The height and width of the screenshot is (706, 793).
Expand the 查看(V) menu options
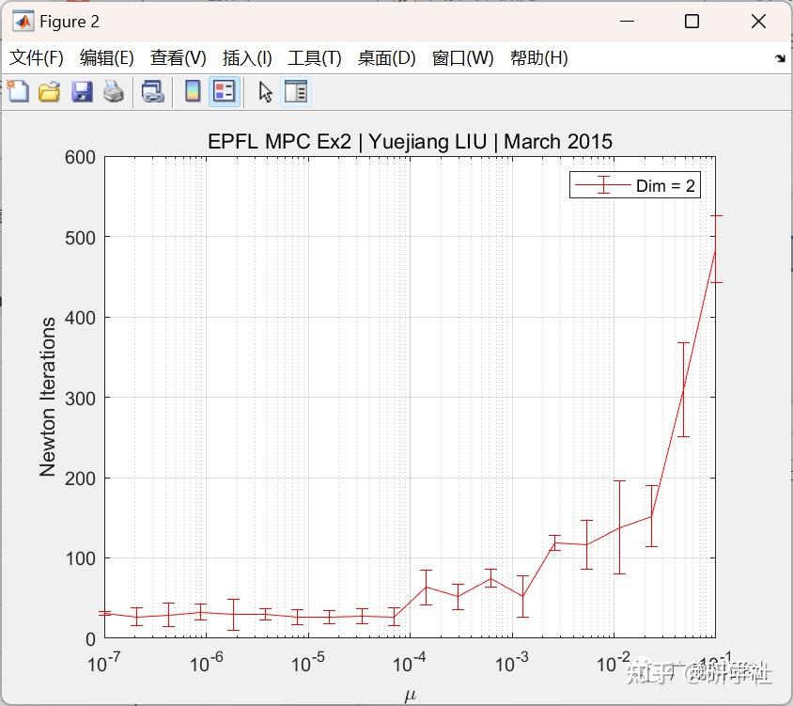(x=178, y=57)
